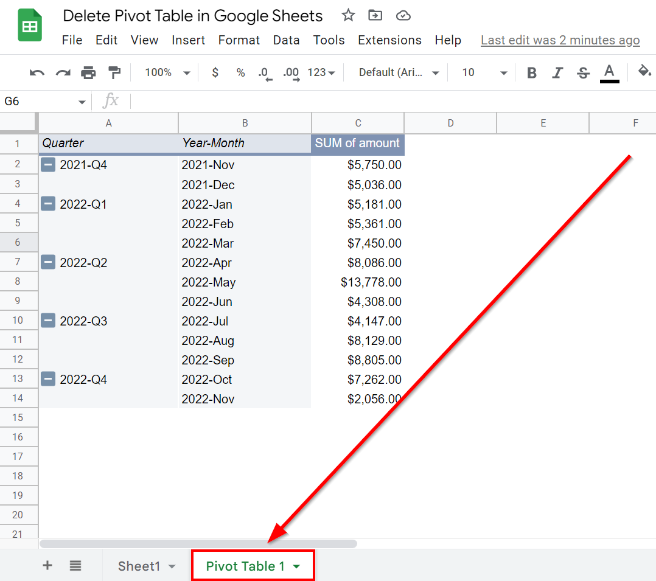The image size is (656, 581).
Task: Open the Edit menu
Action: pyautogui.click(x=106, y=40)
